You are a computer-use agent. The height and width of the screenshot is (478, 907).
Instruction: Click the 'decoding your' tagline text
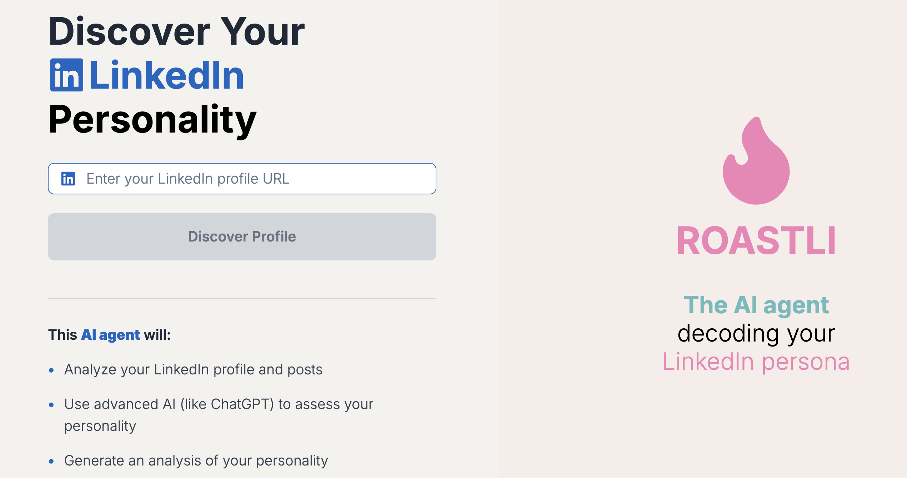pos(756,334)
